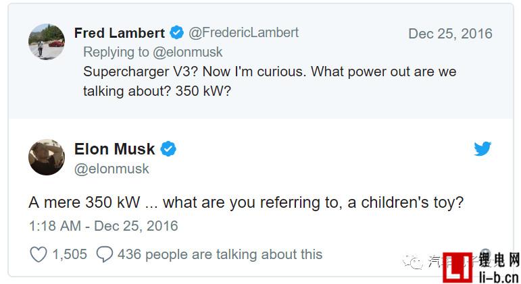Screen dimensions: 521x284
Task: Click the 1,505 likes count
Action: (x=70, y=254)
